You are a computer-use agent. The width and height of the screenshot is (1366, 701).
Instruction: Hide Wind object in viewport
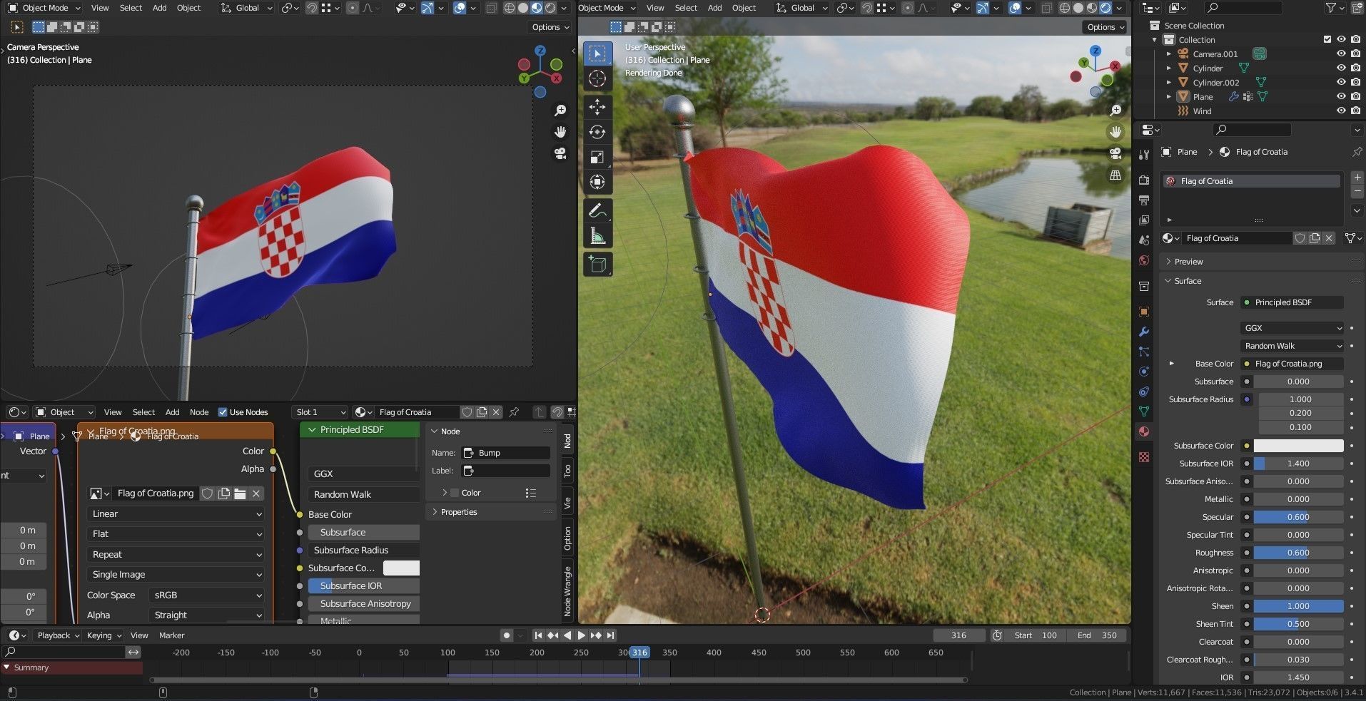(1341, 111)
